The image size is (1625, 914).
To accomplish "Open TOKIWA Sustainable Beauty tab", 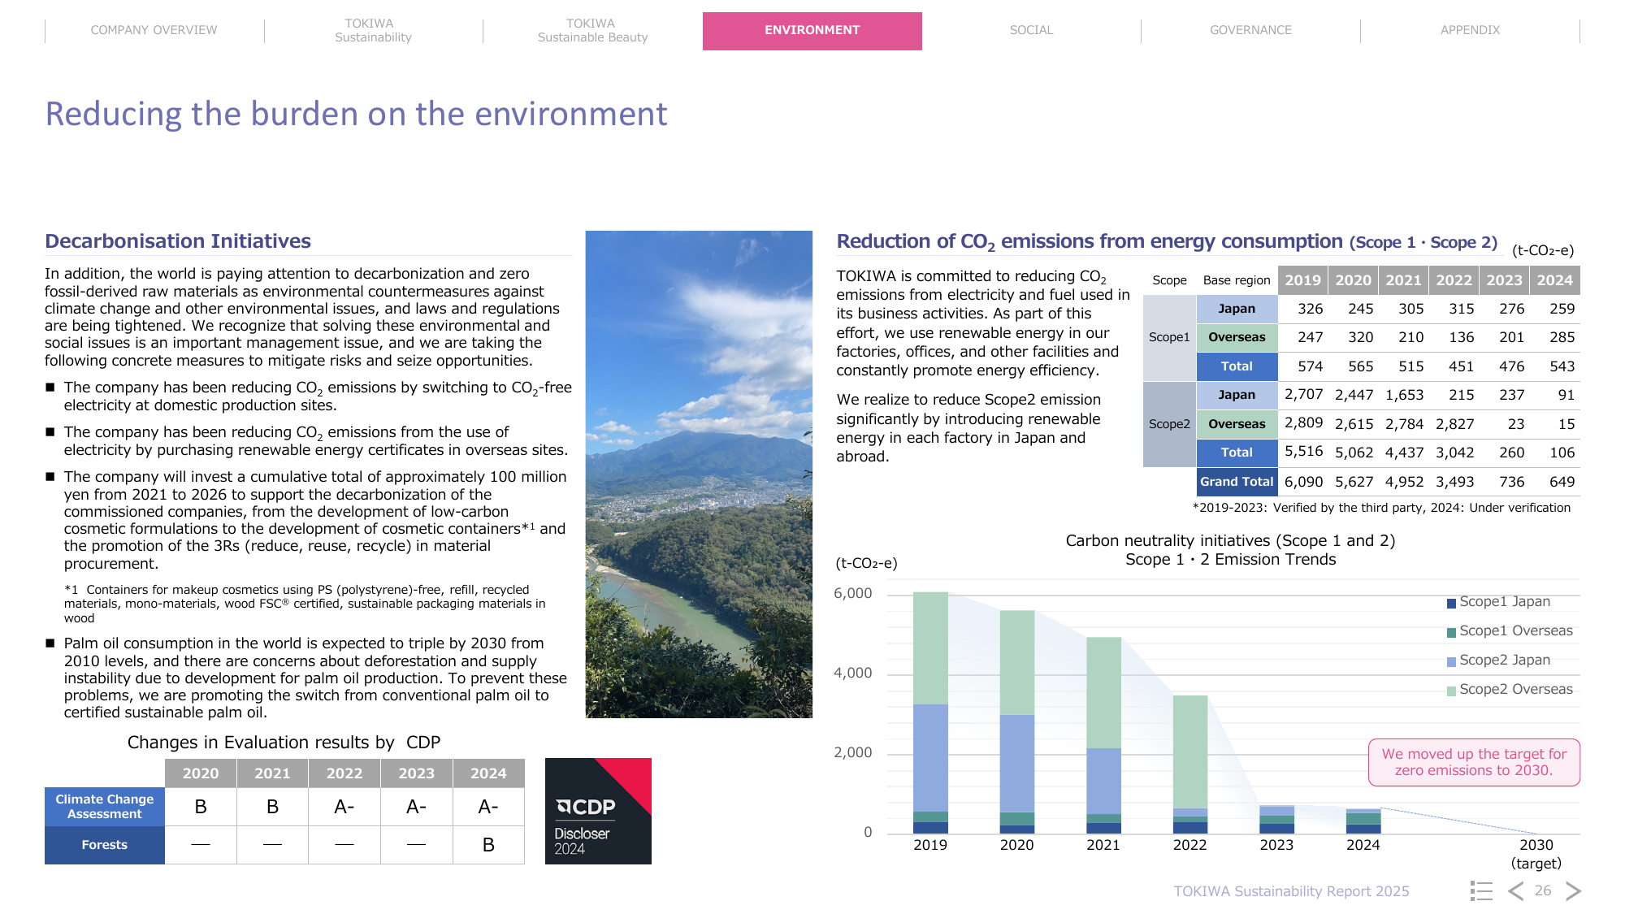I will point(592,30).
